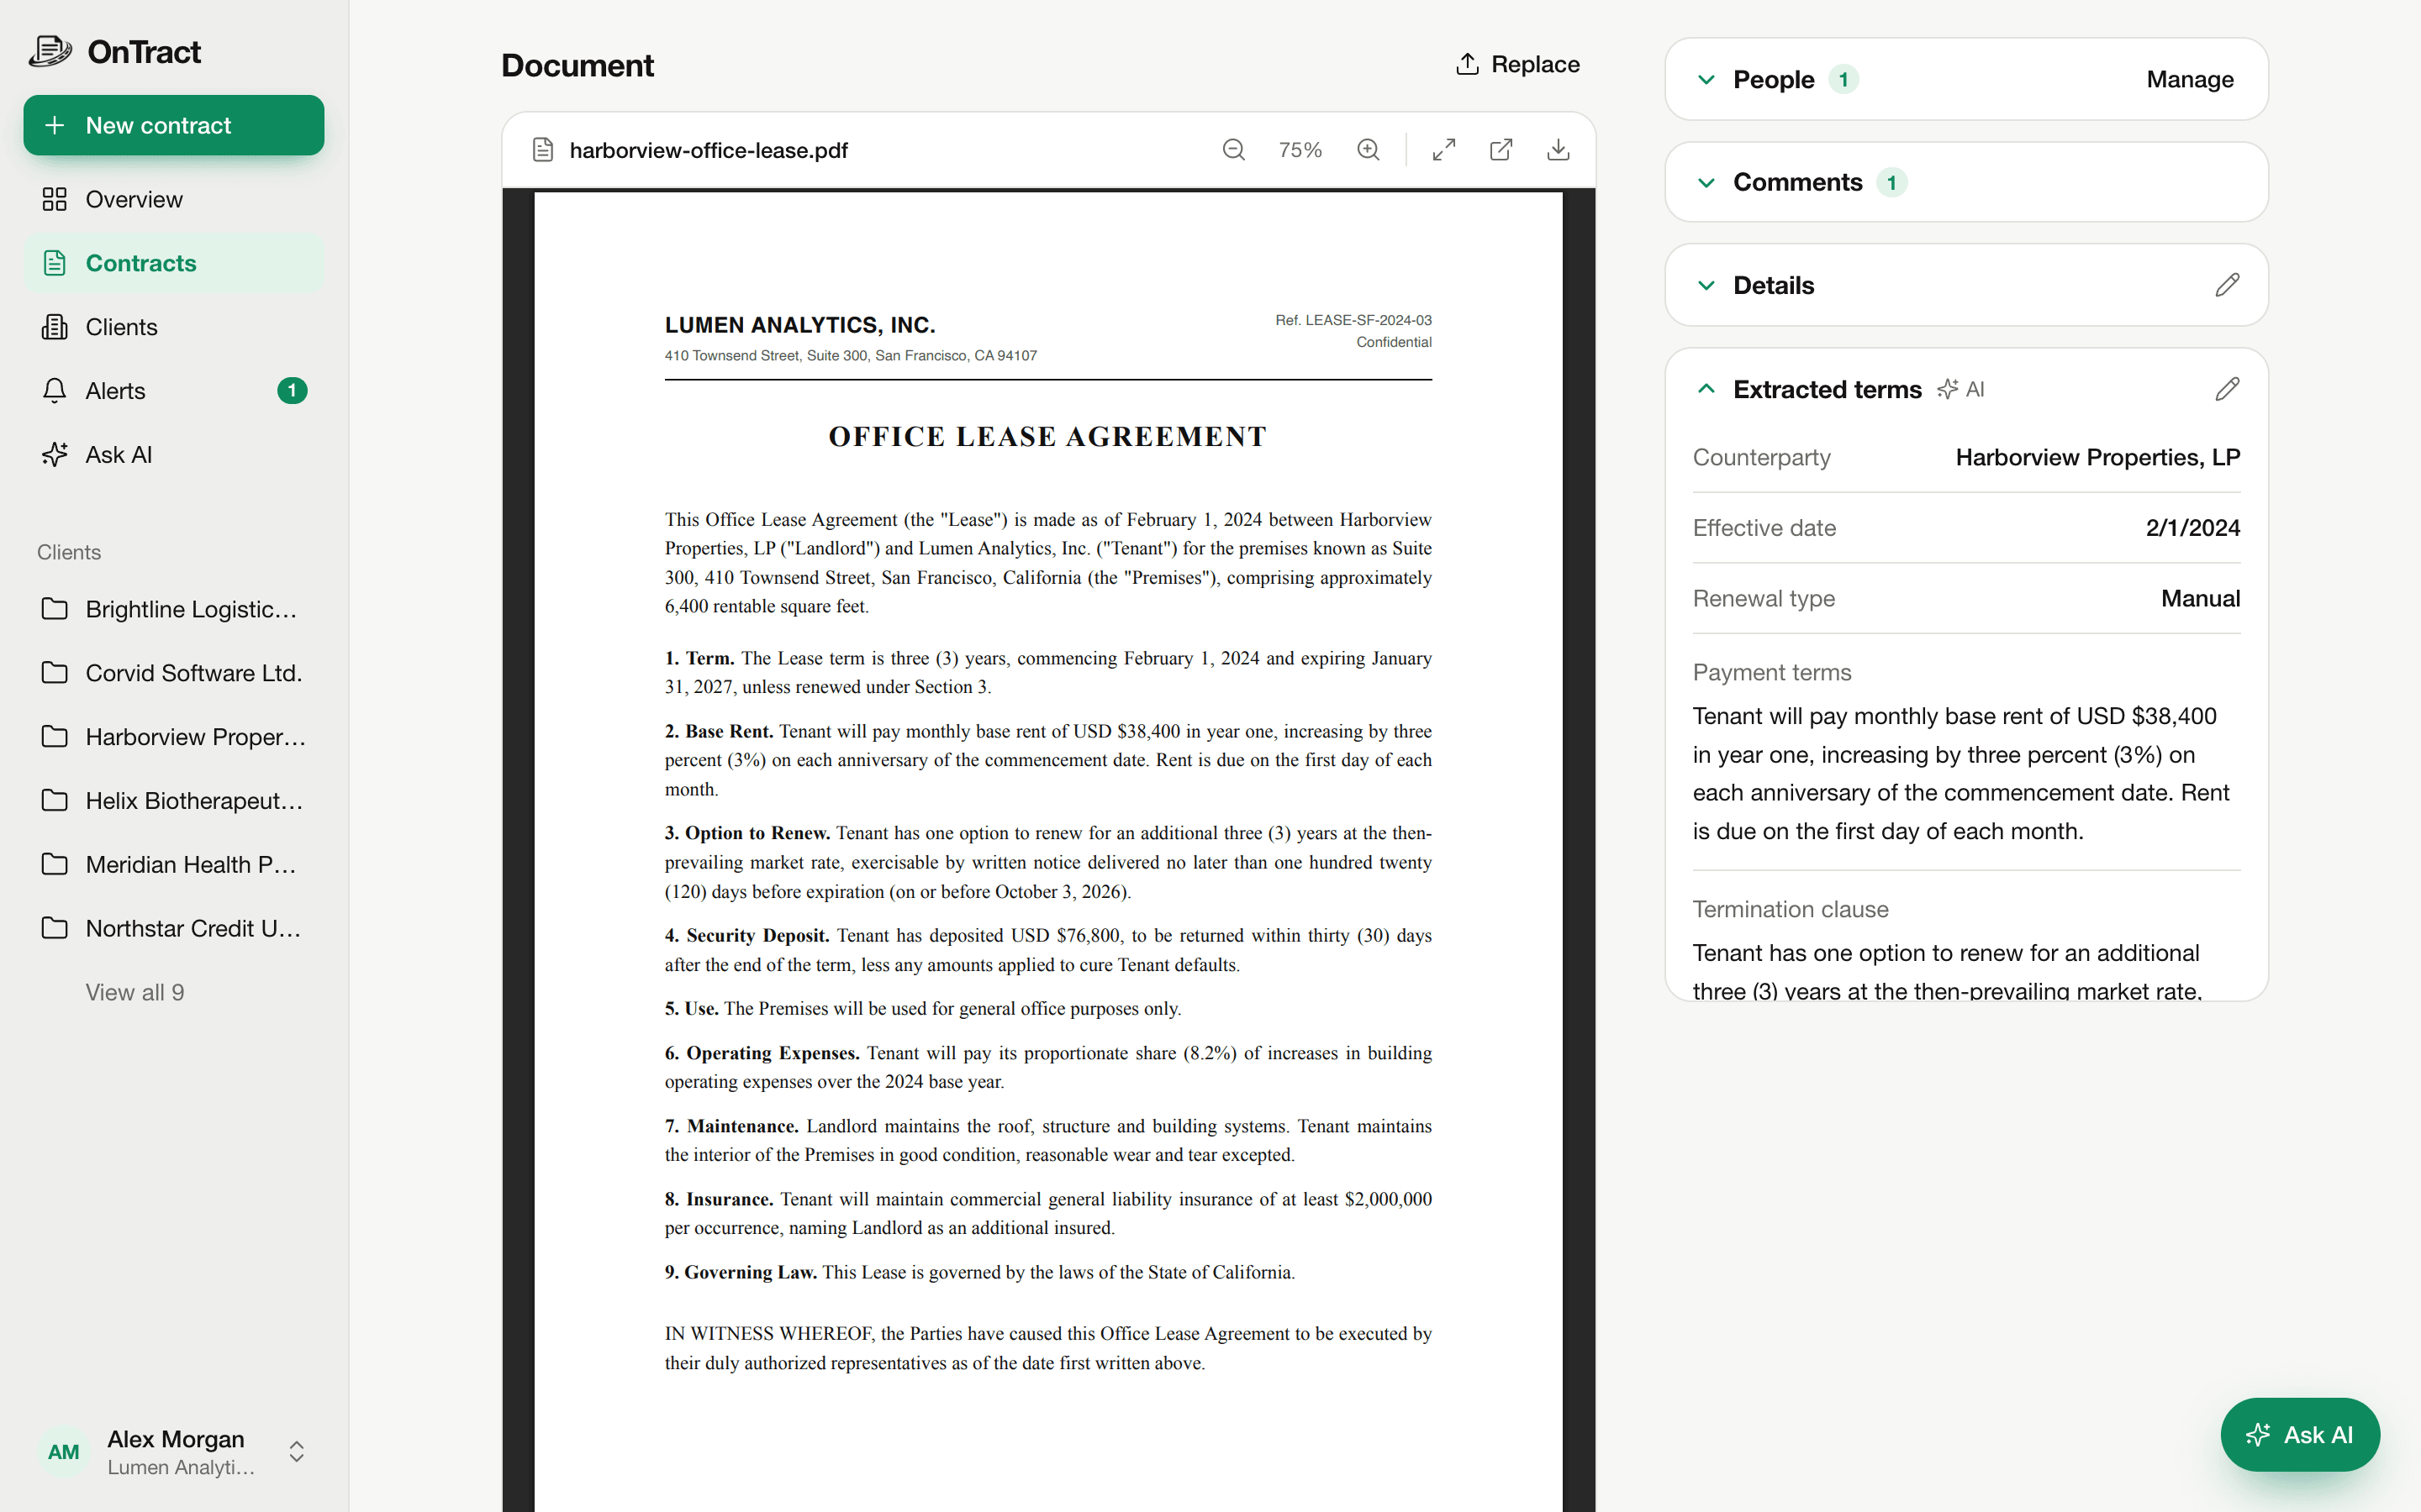Expand the People section chevron
The image size is (2421, 1512).
coord(1706,79)
